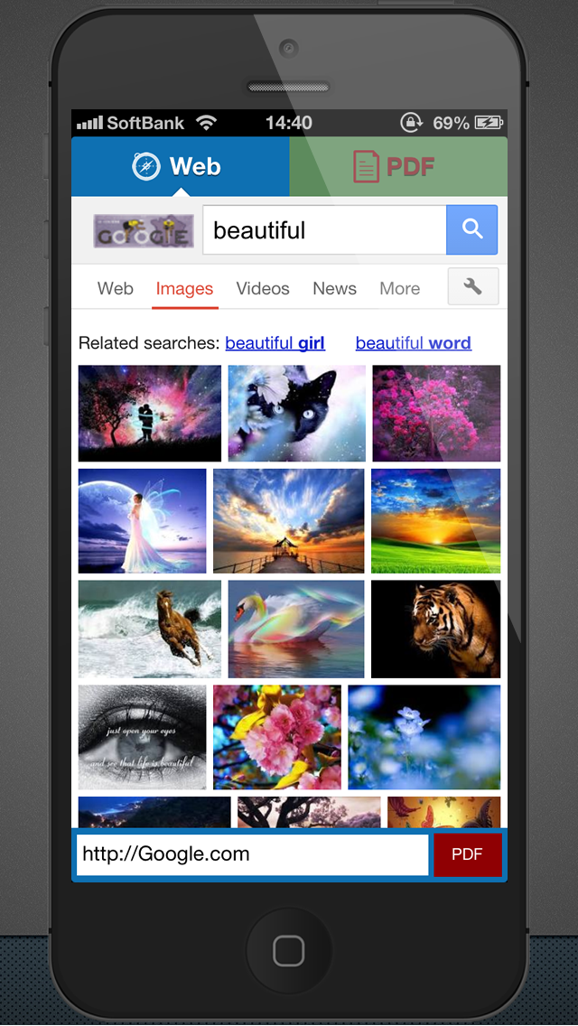This screenshot has width=578, height=1026.
Task: Focus the 'beautiful' search box
Action: point(325,229)
